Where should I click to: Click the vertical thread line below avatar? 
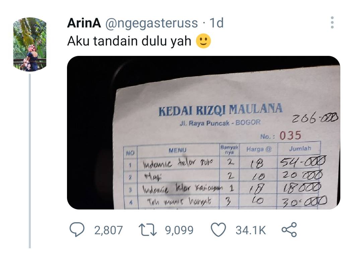click(30, 161)
